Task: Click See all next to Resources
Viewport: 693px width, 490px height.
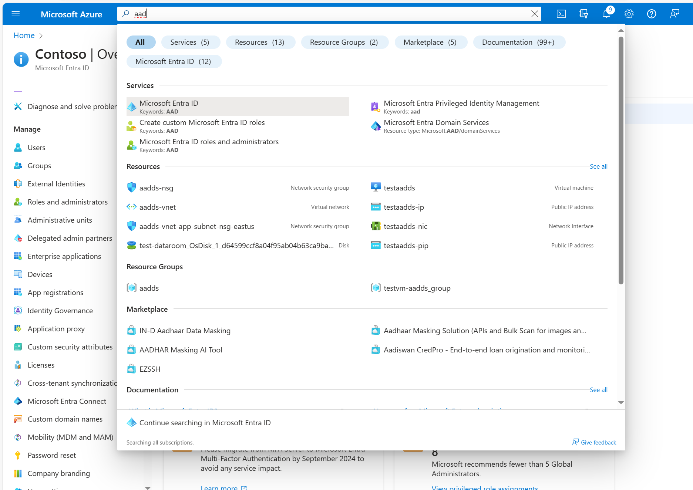Action: tap(598, 166)
